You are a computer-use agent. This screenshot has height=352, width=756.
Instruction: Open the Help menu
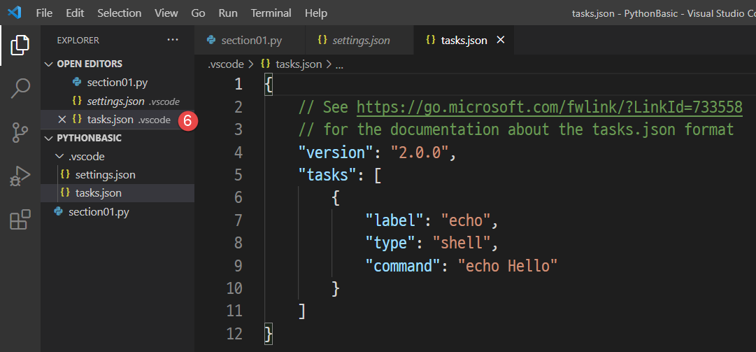(316, 13)
